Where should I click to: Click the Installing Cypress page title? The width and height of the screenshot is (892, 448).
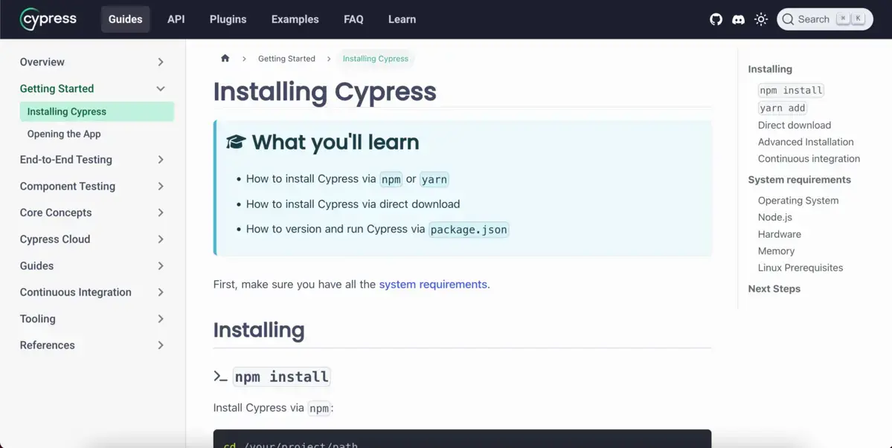[325, 91]
